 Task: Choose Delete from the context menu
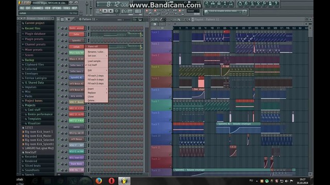(x=96, y=101)
